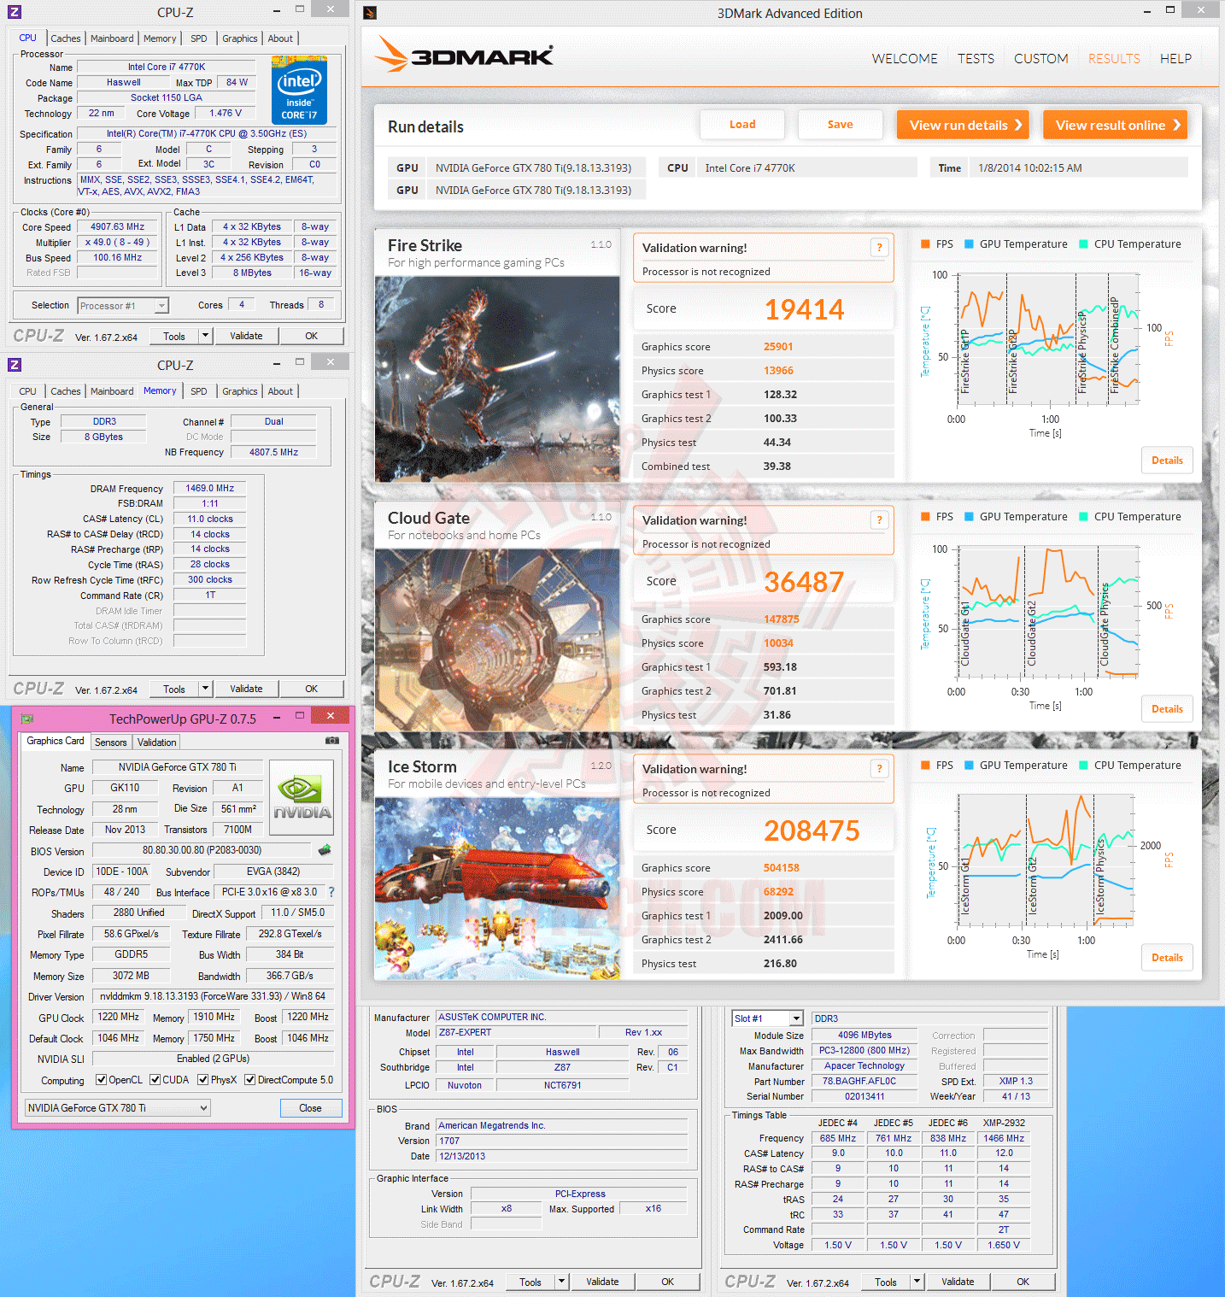1225x1297 pixels.
Task: Click the Fire Strike preview thumbnail
Action: coord(497,379)
